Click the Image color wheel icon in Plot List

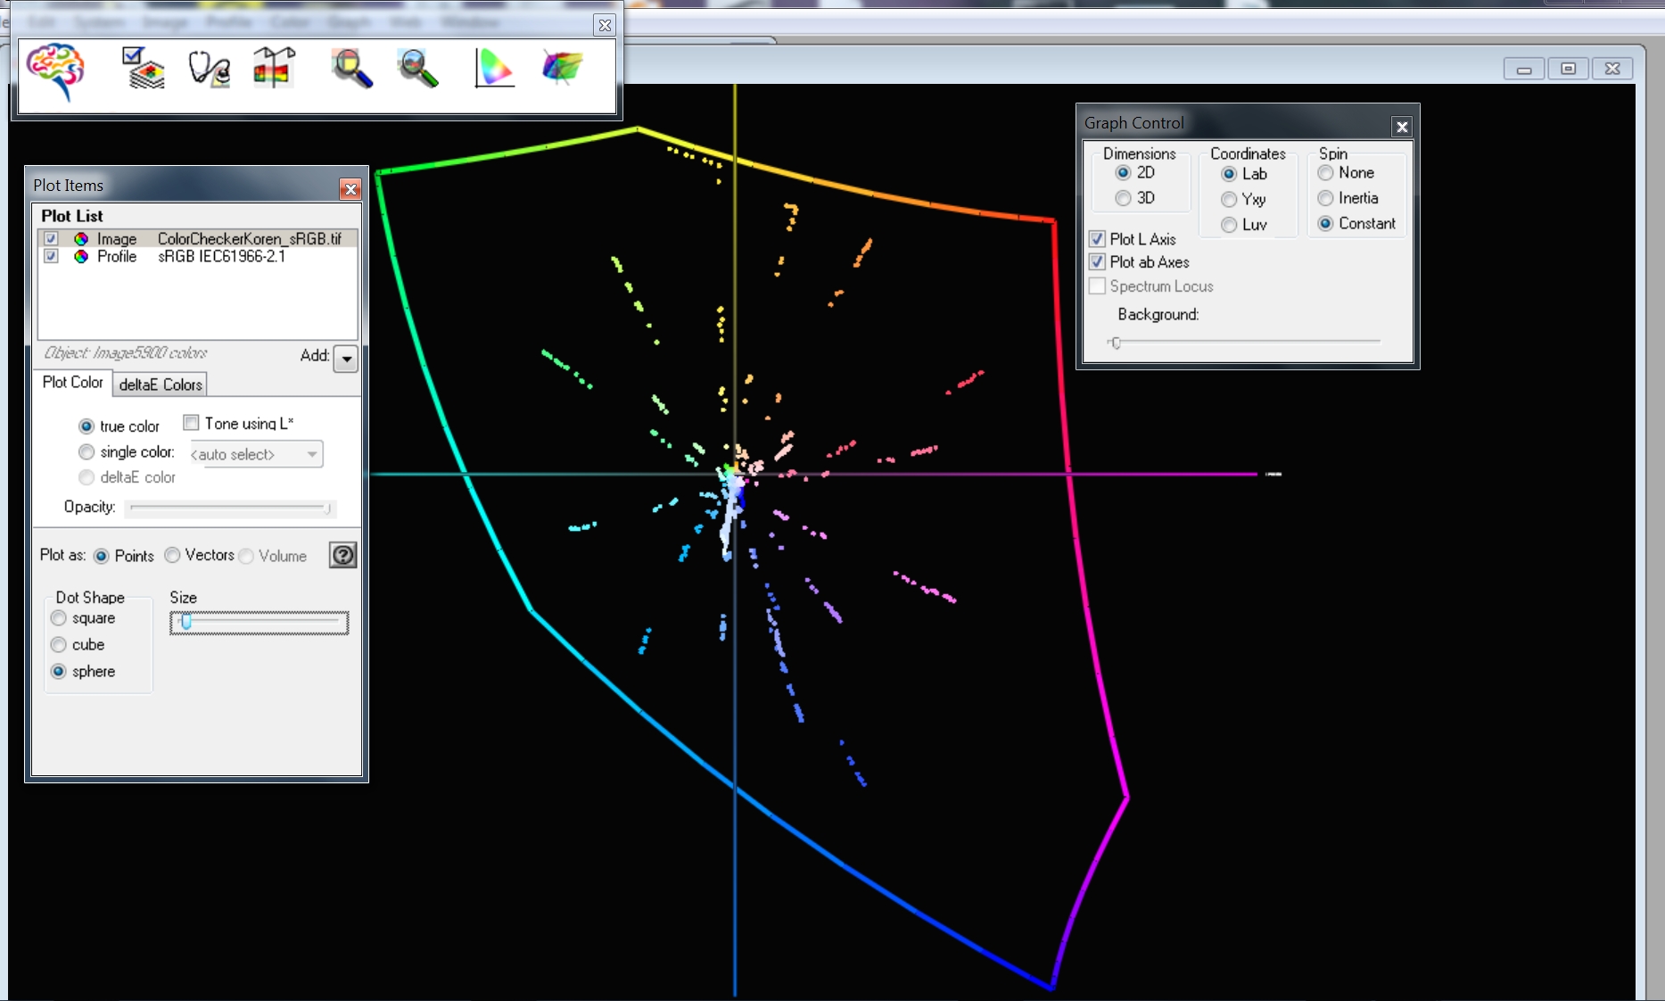(x=81, y=239)
